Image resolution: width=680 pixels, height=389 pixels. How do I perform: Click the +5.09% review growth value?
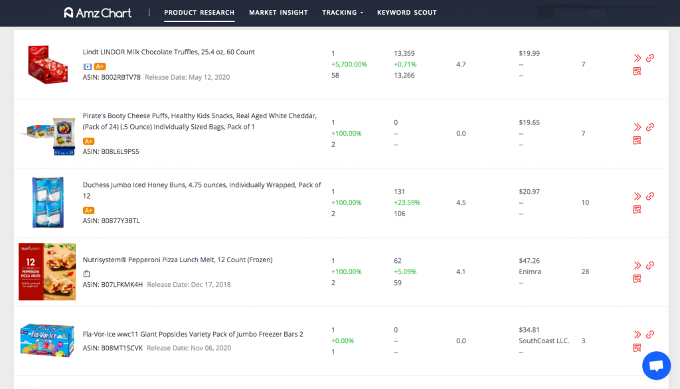[405, 272]
